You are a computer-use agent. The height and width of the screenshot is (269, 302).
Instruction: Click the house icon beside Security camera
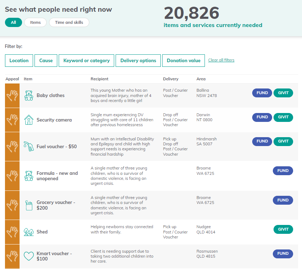29,120
